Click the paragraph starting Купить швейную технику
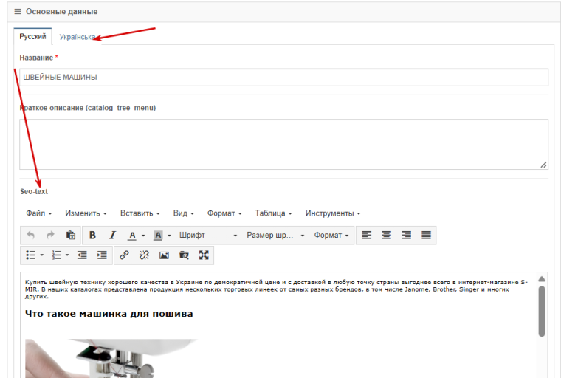 pos(276,289)
